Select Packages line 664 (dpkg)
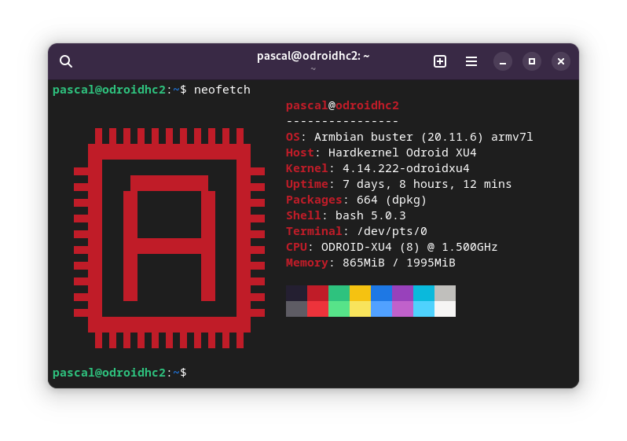Screen dimensions: 627x441 pos(356,200)
